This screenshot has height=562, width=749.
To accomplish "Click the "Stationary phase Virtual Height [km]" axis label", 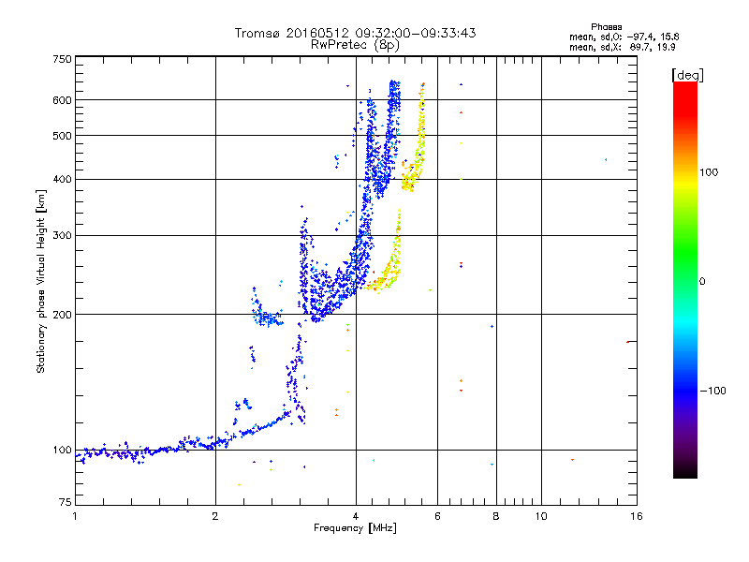I will coord(40,281).
